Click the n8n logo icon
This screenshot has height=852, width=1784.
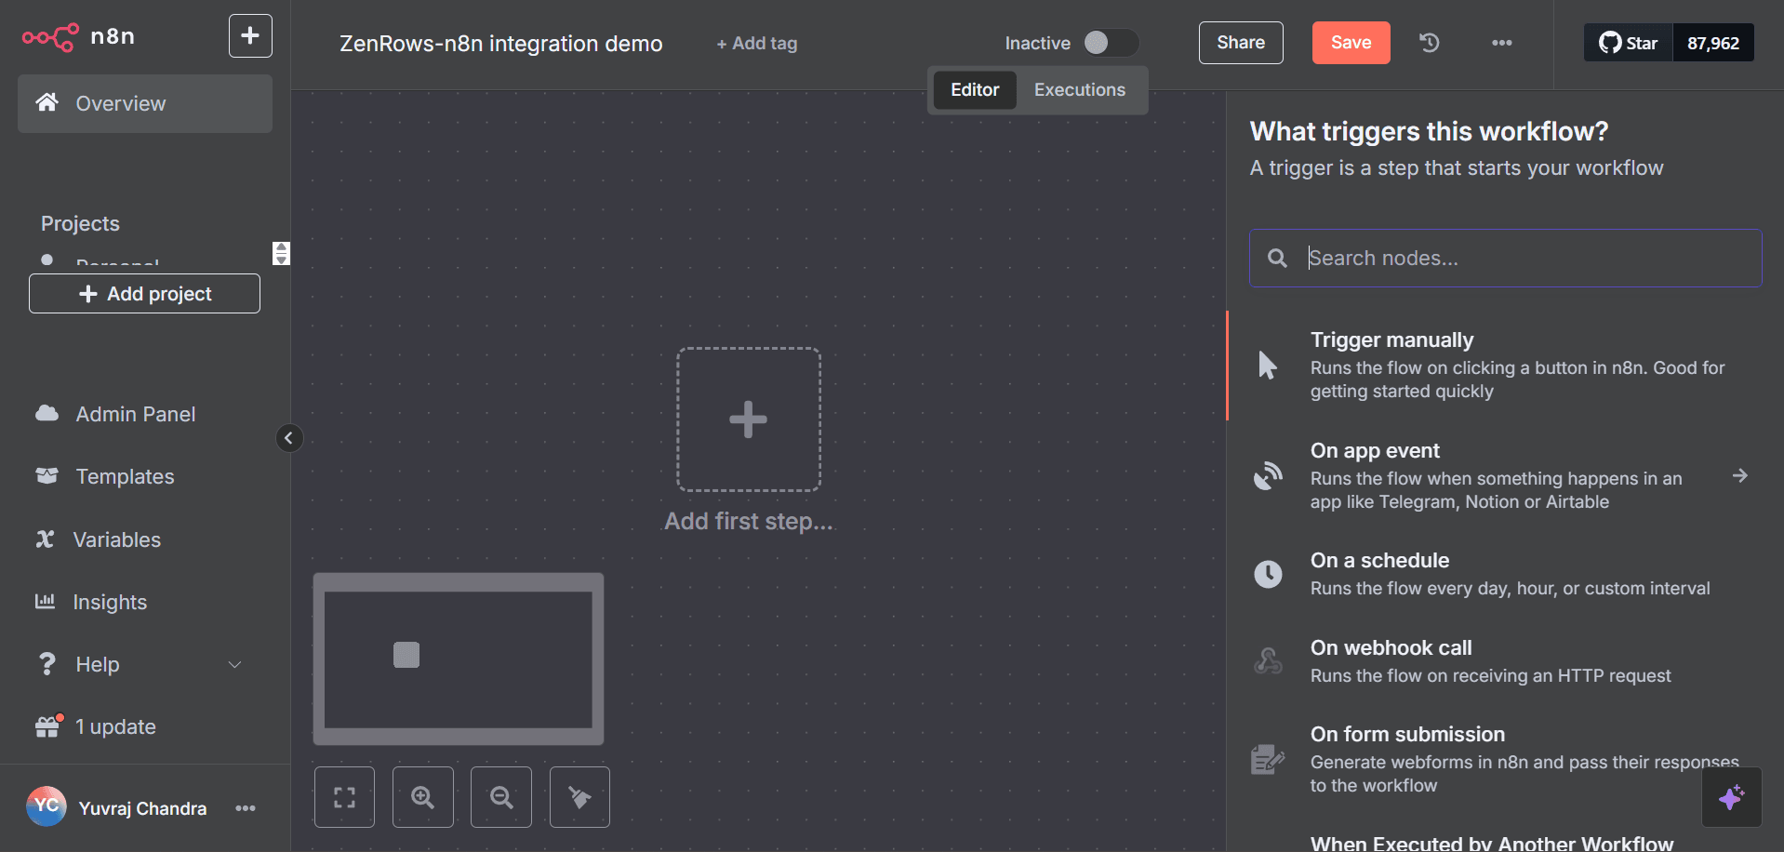pos(50,36)
